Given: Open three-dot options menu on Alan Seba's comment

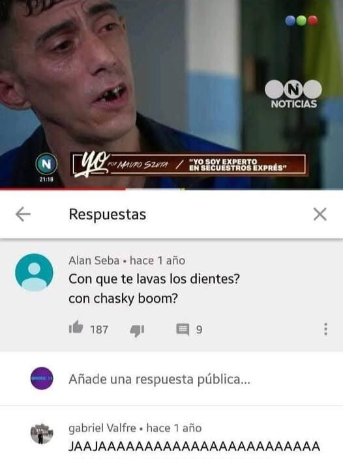Looking at the screenshot, I should coord(325,329).
